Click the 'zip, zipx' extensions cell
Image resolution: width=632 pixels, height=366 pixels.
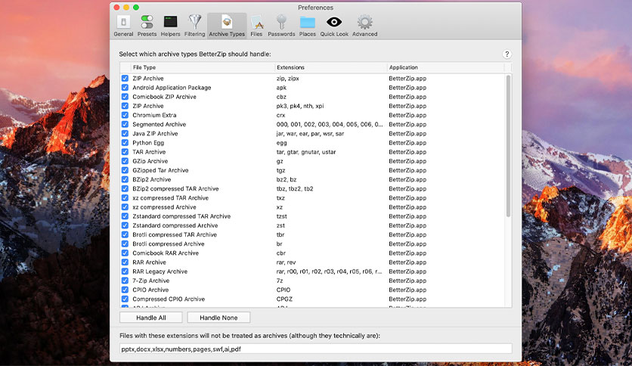point(288,78)
